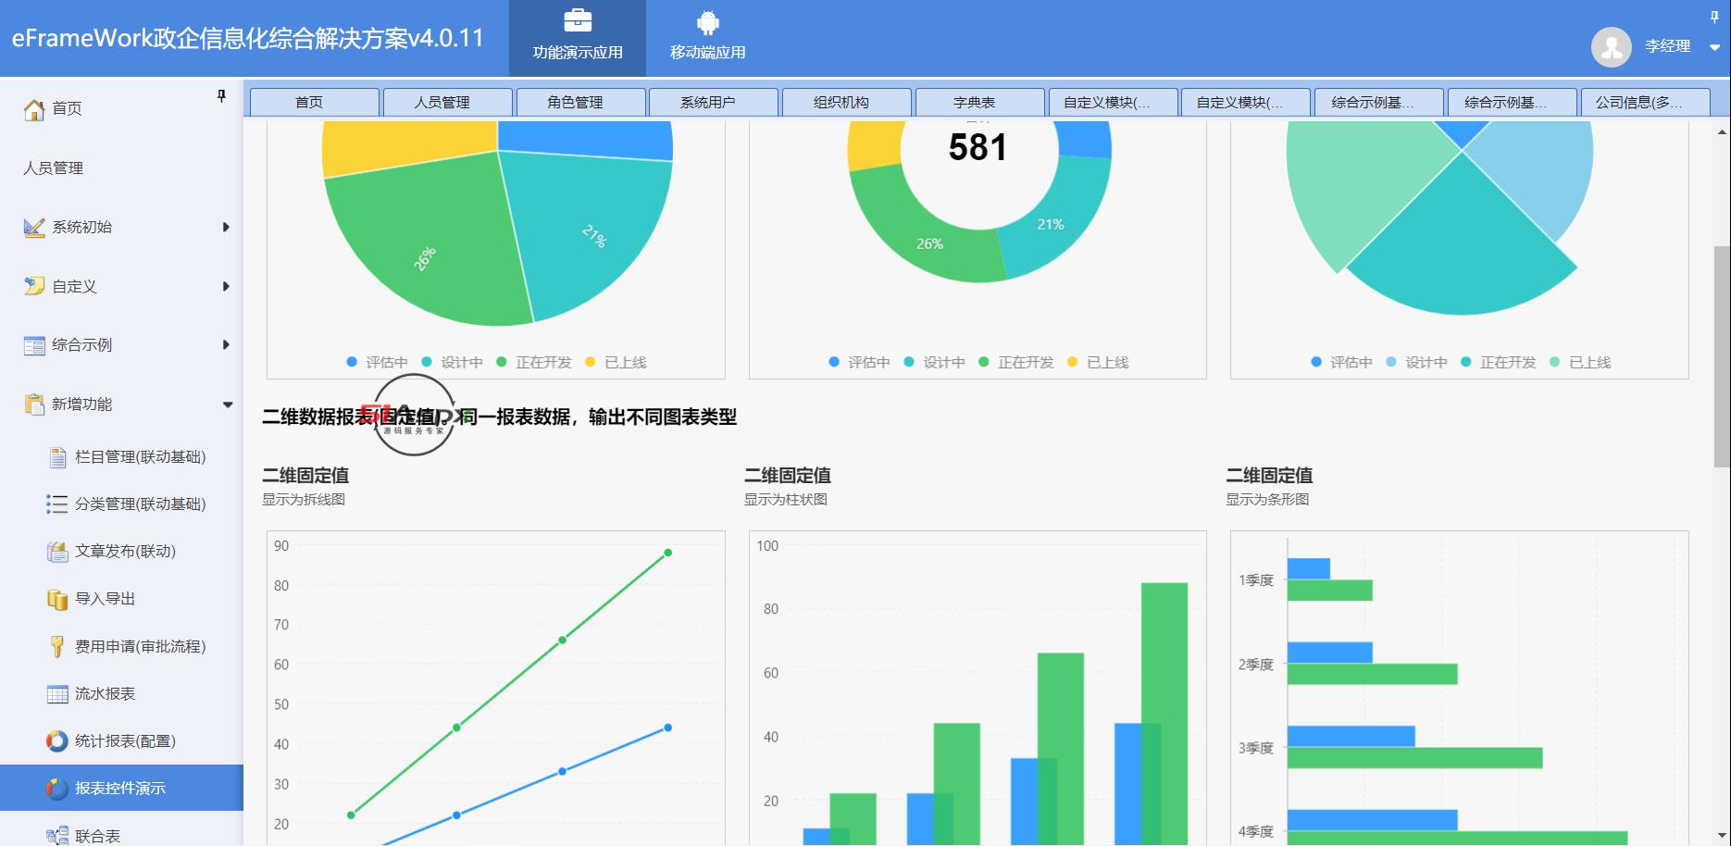This screenshot has width=1731, height=846.
Task: Click the 栏目管理(联动基础) document icon
Action: (57, 456)
